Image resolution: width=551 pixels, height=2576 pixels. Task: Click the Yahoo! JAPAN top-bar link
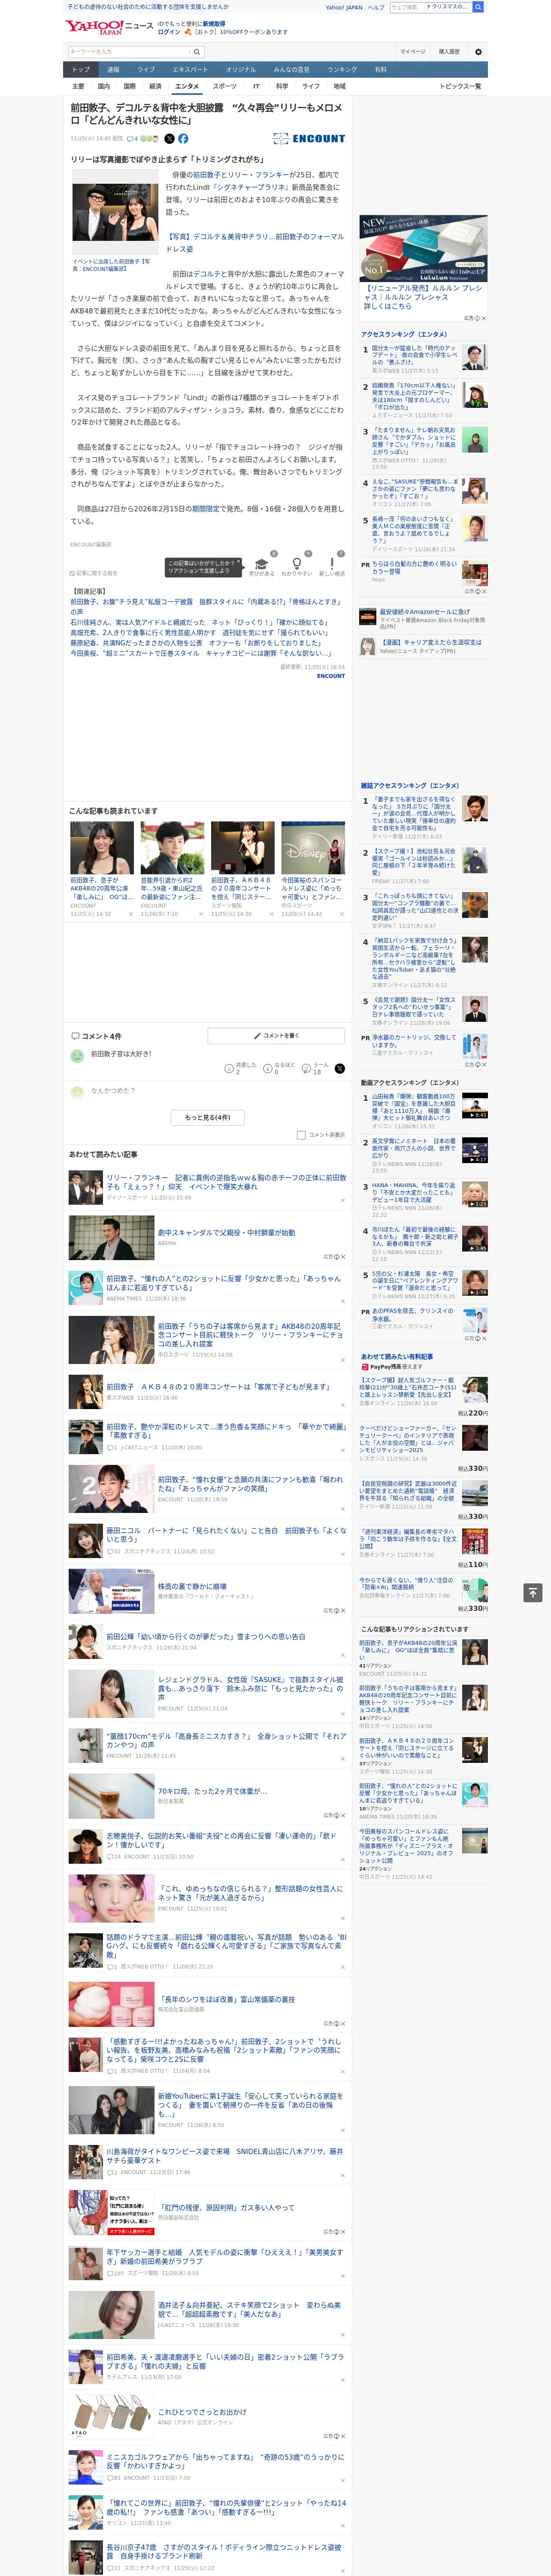click(x=344, y=7)
